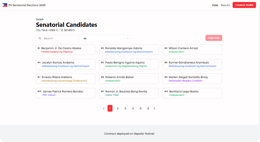Select page 4 in pagination
Screen dimensions: 260x142
click(133, 108)
